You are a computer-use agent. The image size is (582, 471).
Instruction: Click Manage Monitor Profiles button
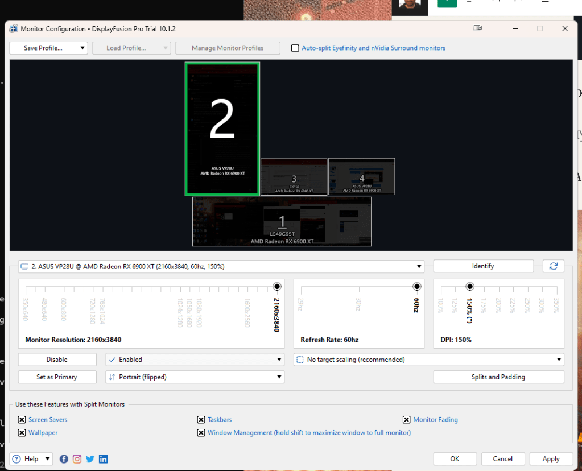(228, 48)
